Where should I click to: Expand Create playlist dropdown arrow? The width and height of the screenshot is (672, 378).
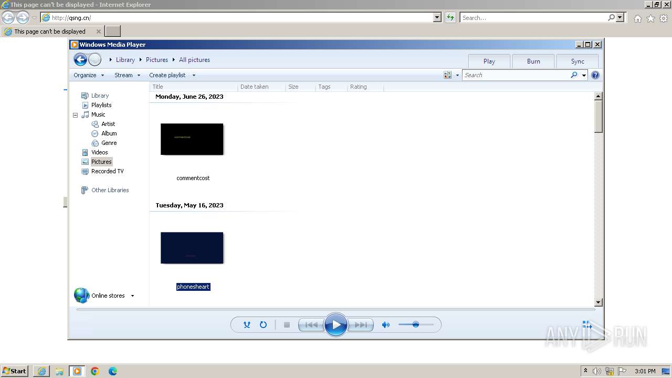point(194,75)
